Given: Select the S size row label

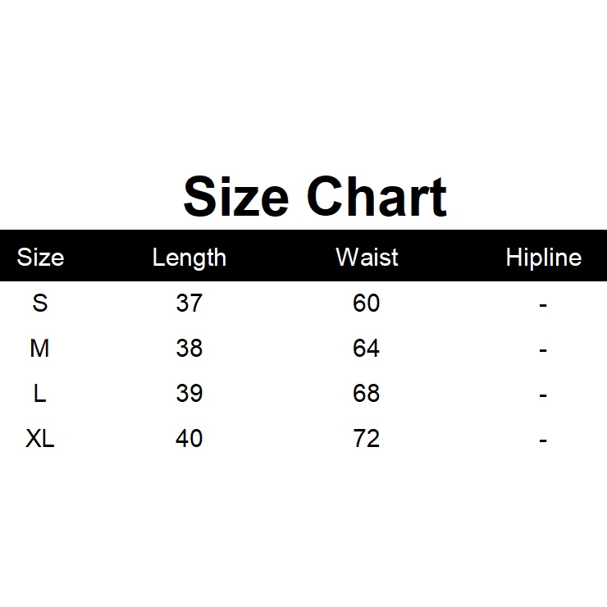Looking at the screenshot, I should (x=40, y=303).
